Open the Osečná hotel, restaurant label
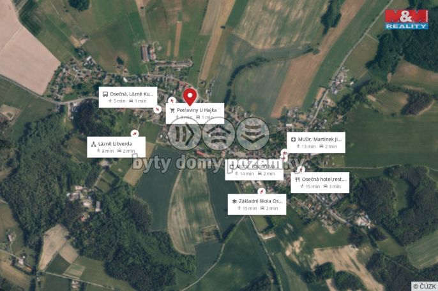Image resolution: width=438 pixels, height=291 pixels. 320,182
